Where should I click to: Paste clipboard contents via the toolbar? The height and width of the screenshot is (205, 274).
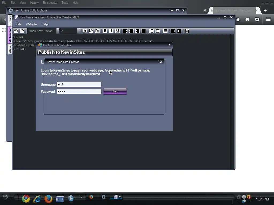(97, 31)
